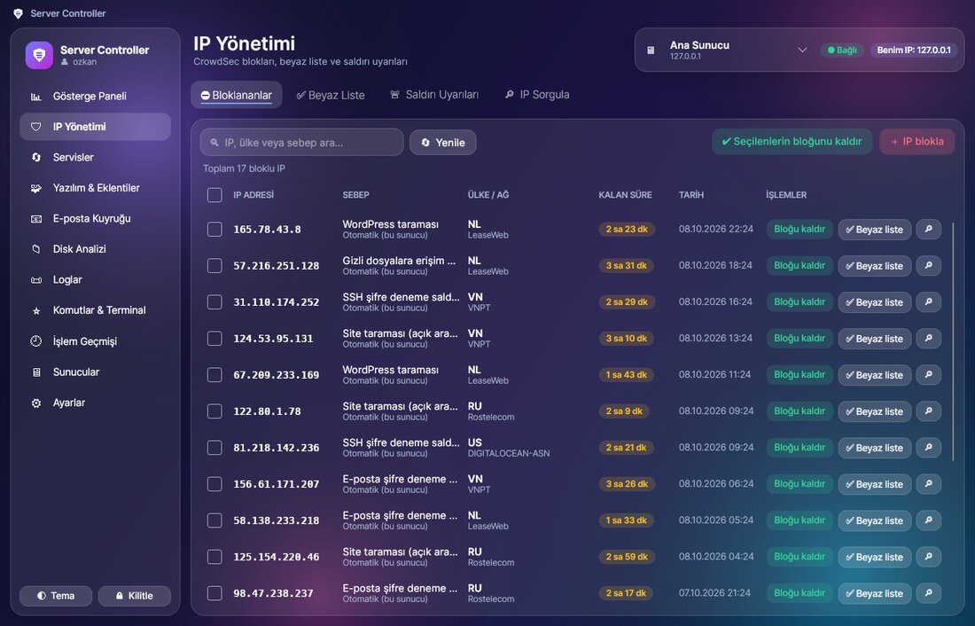Viewport: 975px width, 626px height.
Task: Check the box for IP 165.78.43.8
Action: point(214,229)
